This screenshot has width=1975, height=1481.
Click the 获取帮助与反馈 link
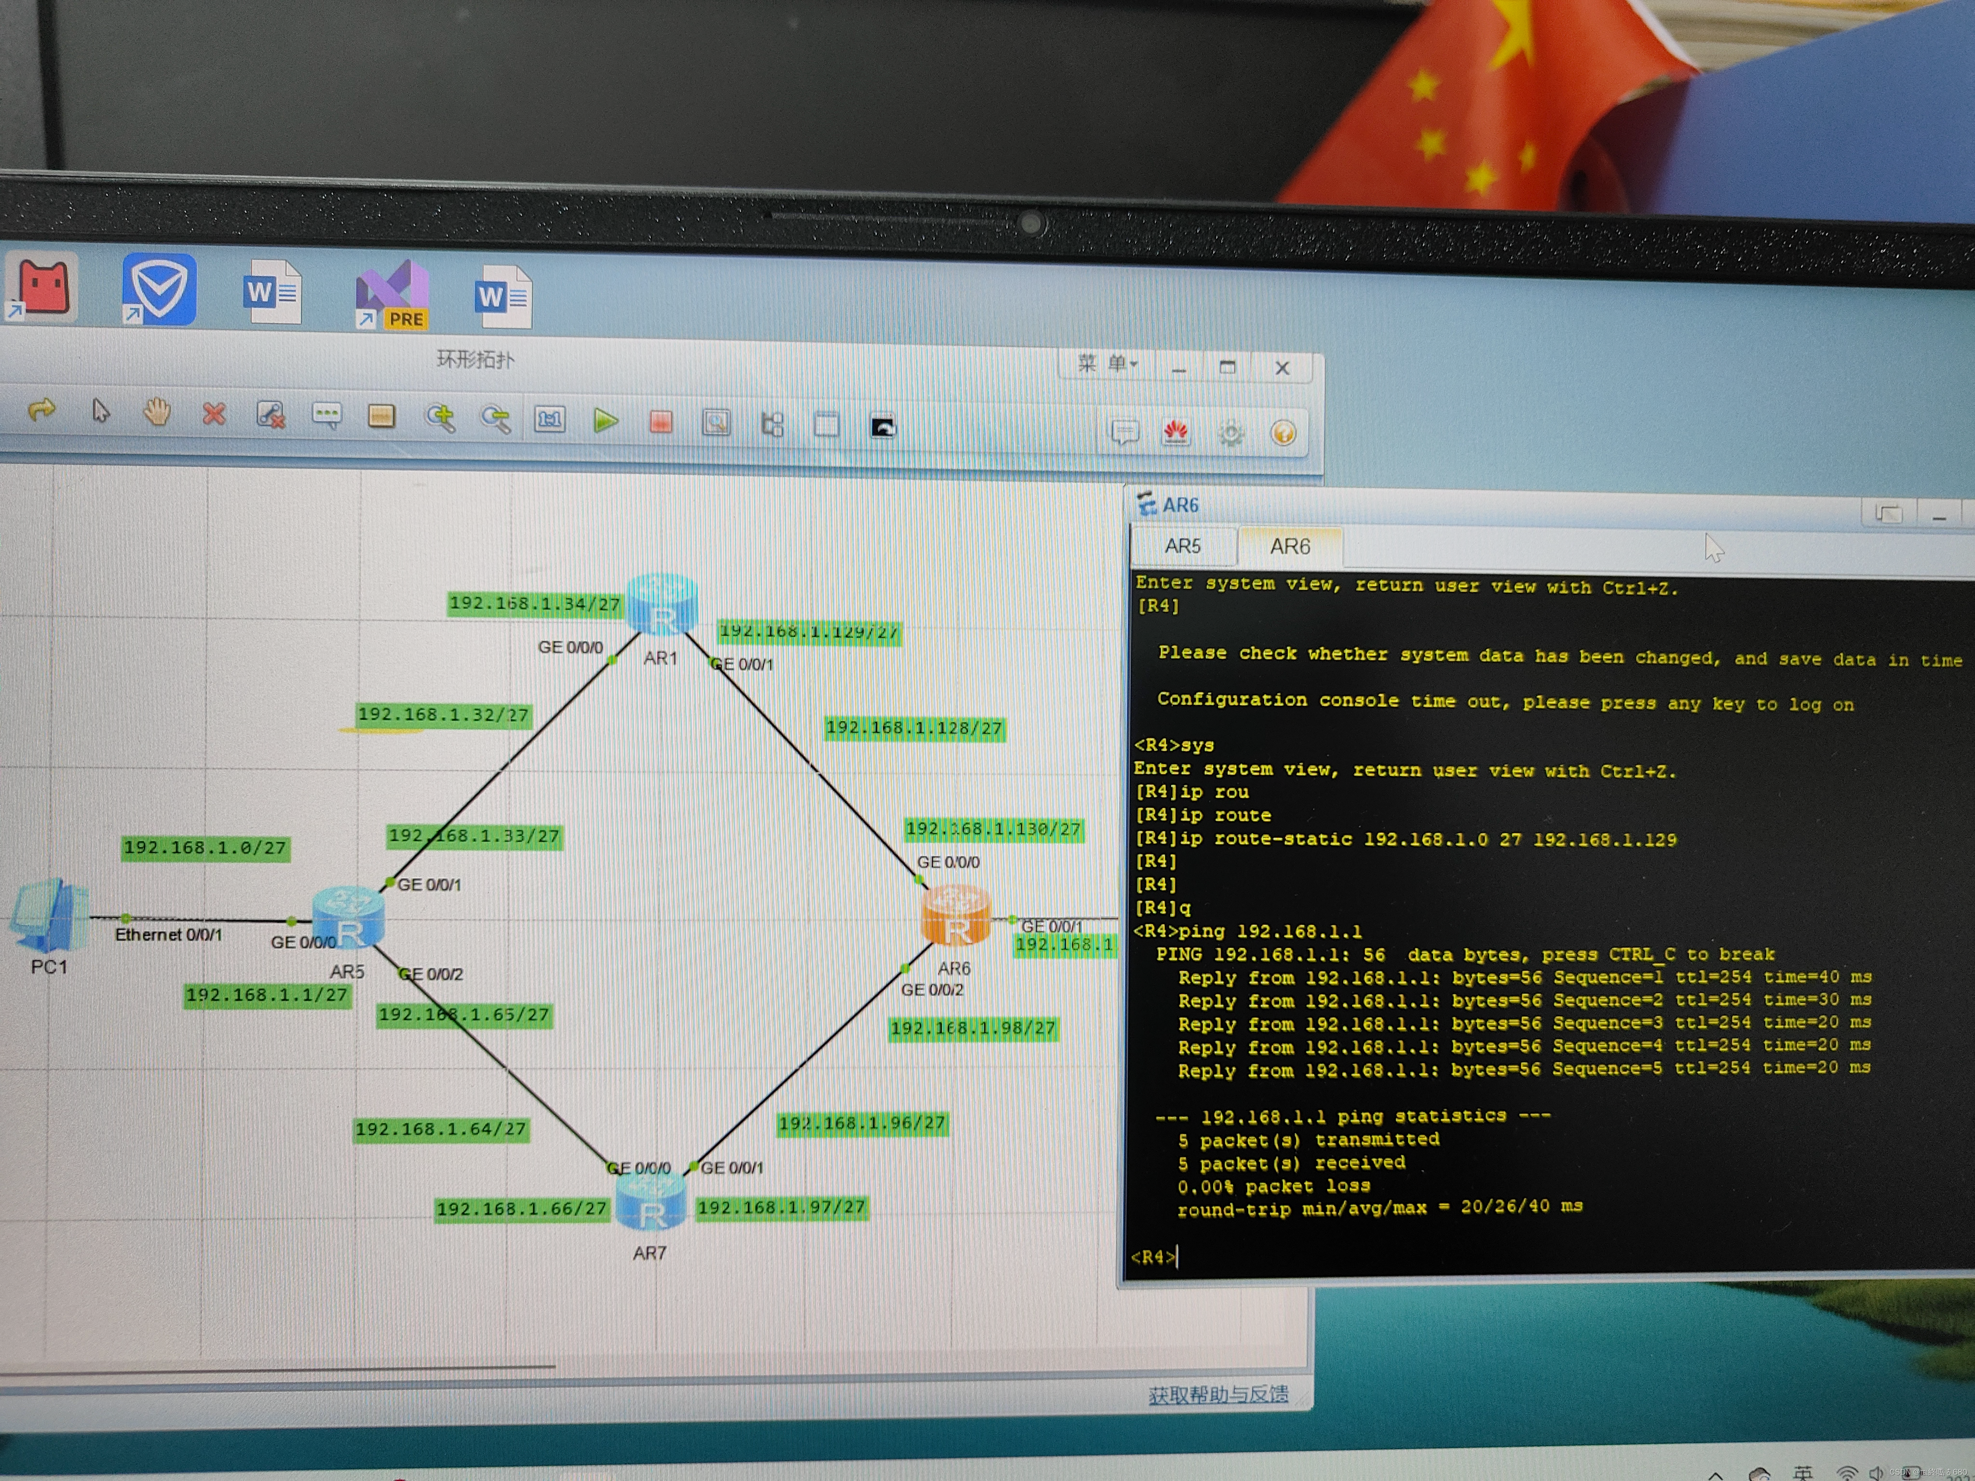(1218, 1394)
